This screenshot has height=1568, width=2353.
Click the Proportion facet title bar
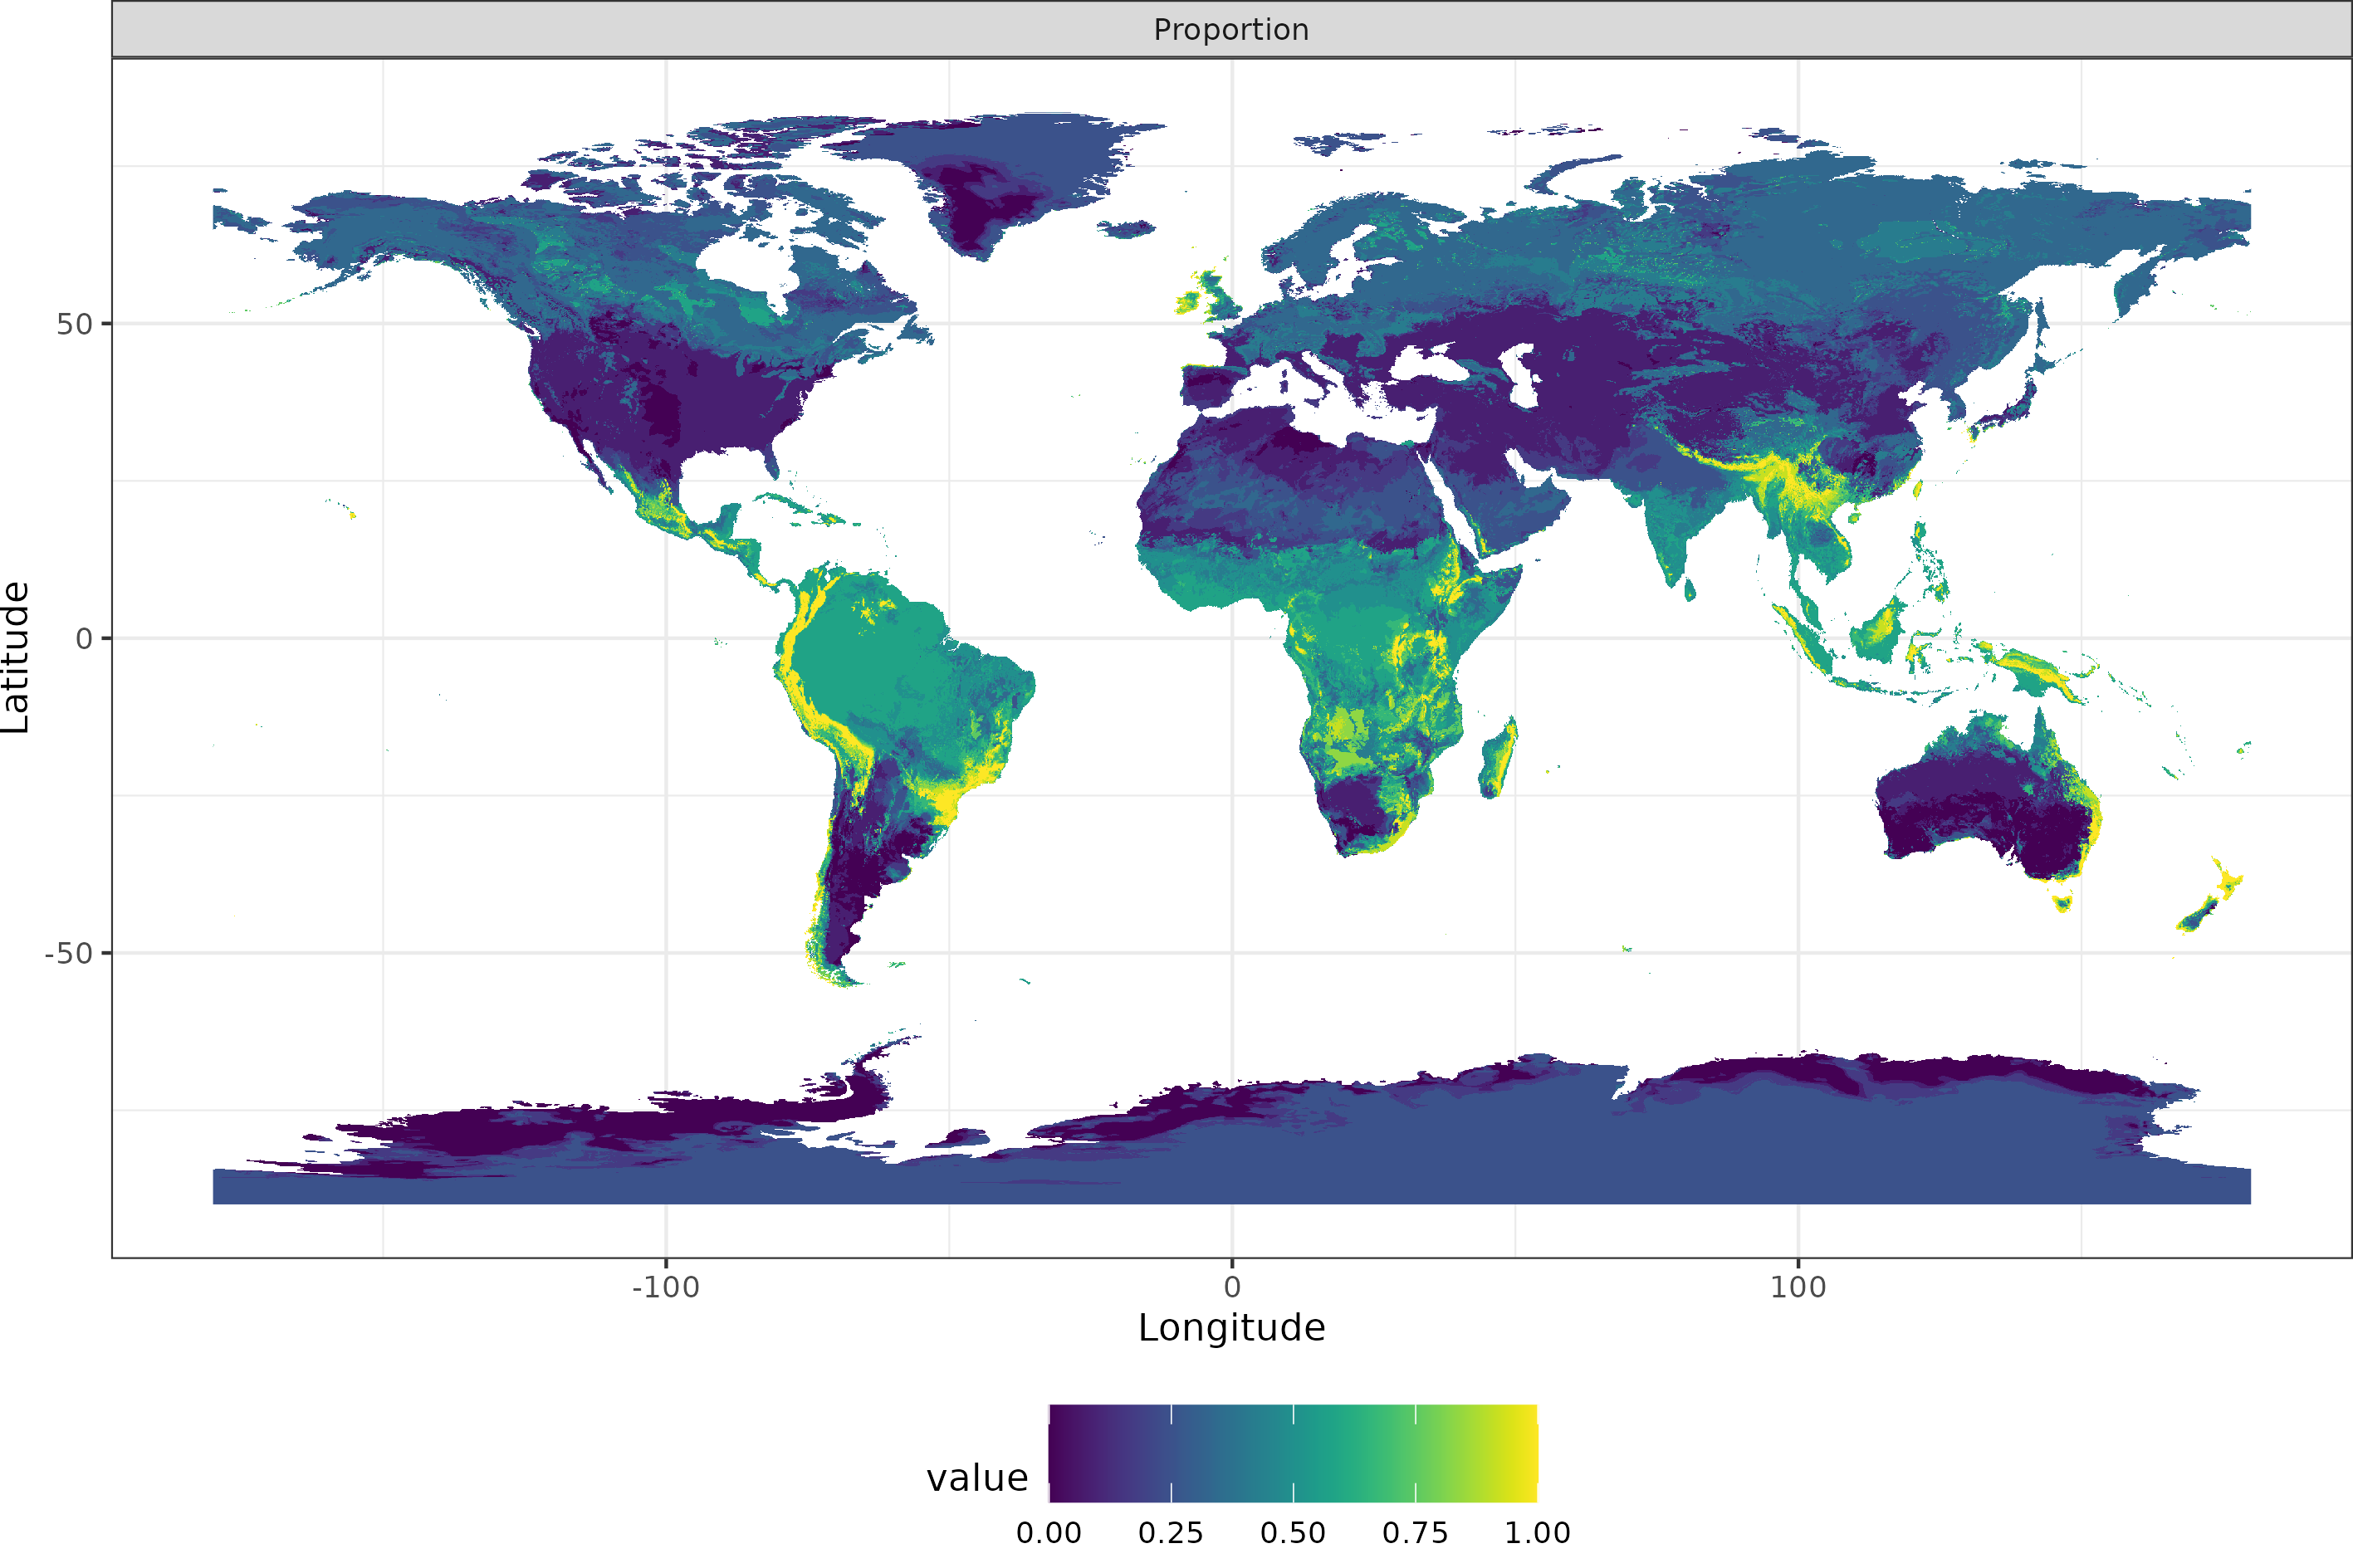(1230, 29)
